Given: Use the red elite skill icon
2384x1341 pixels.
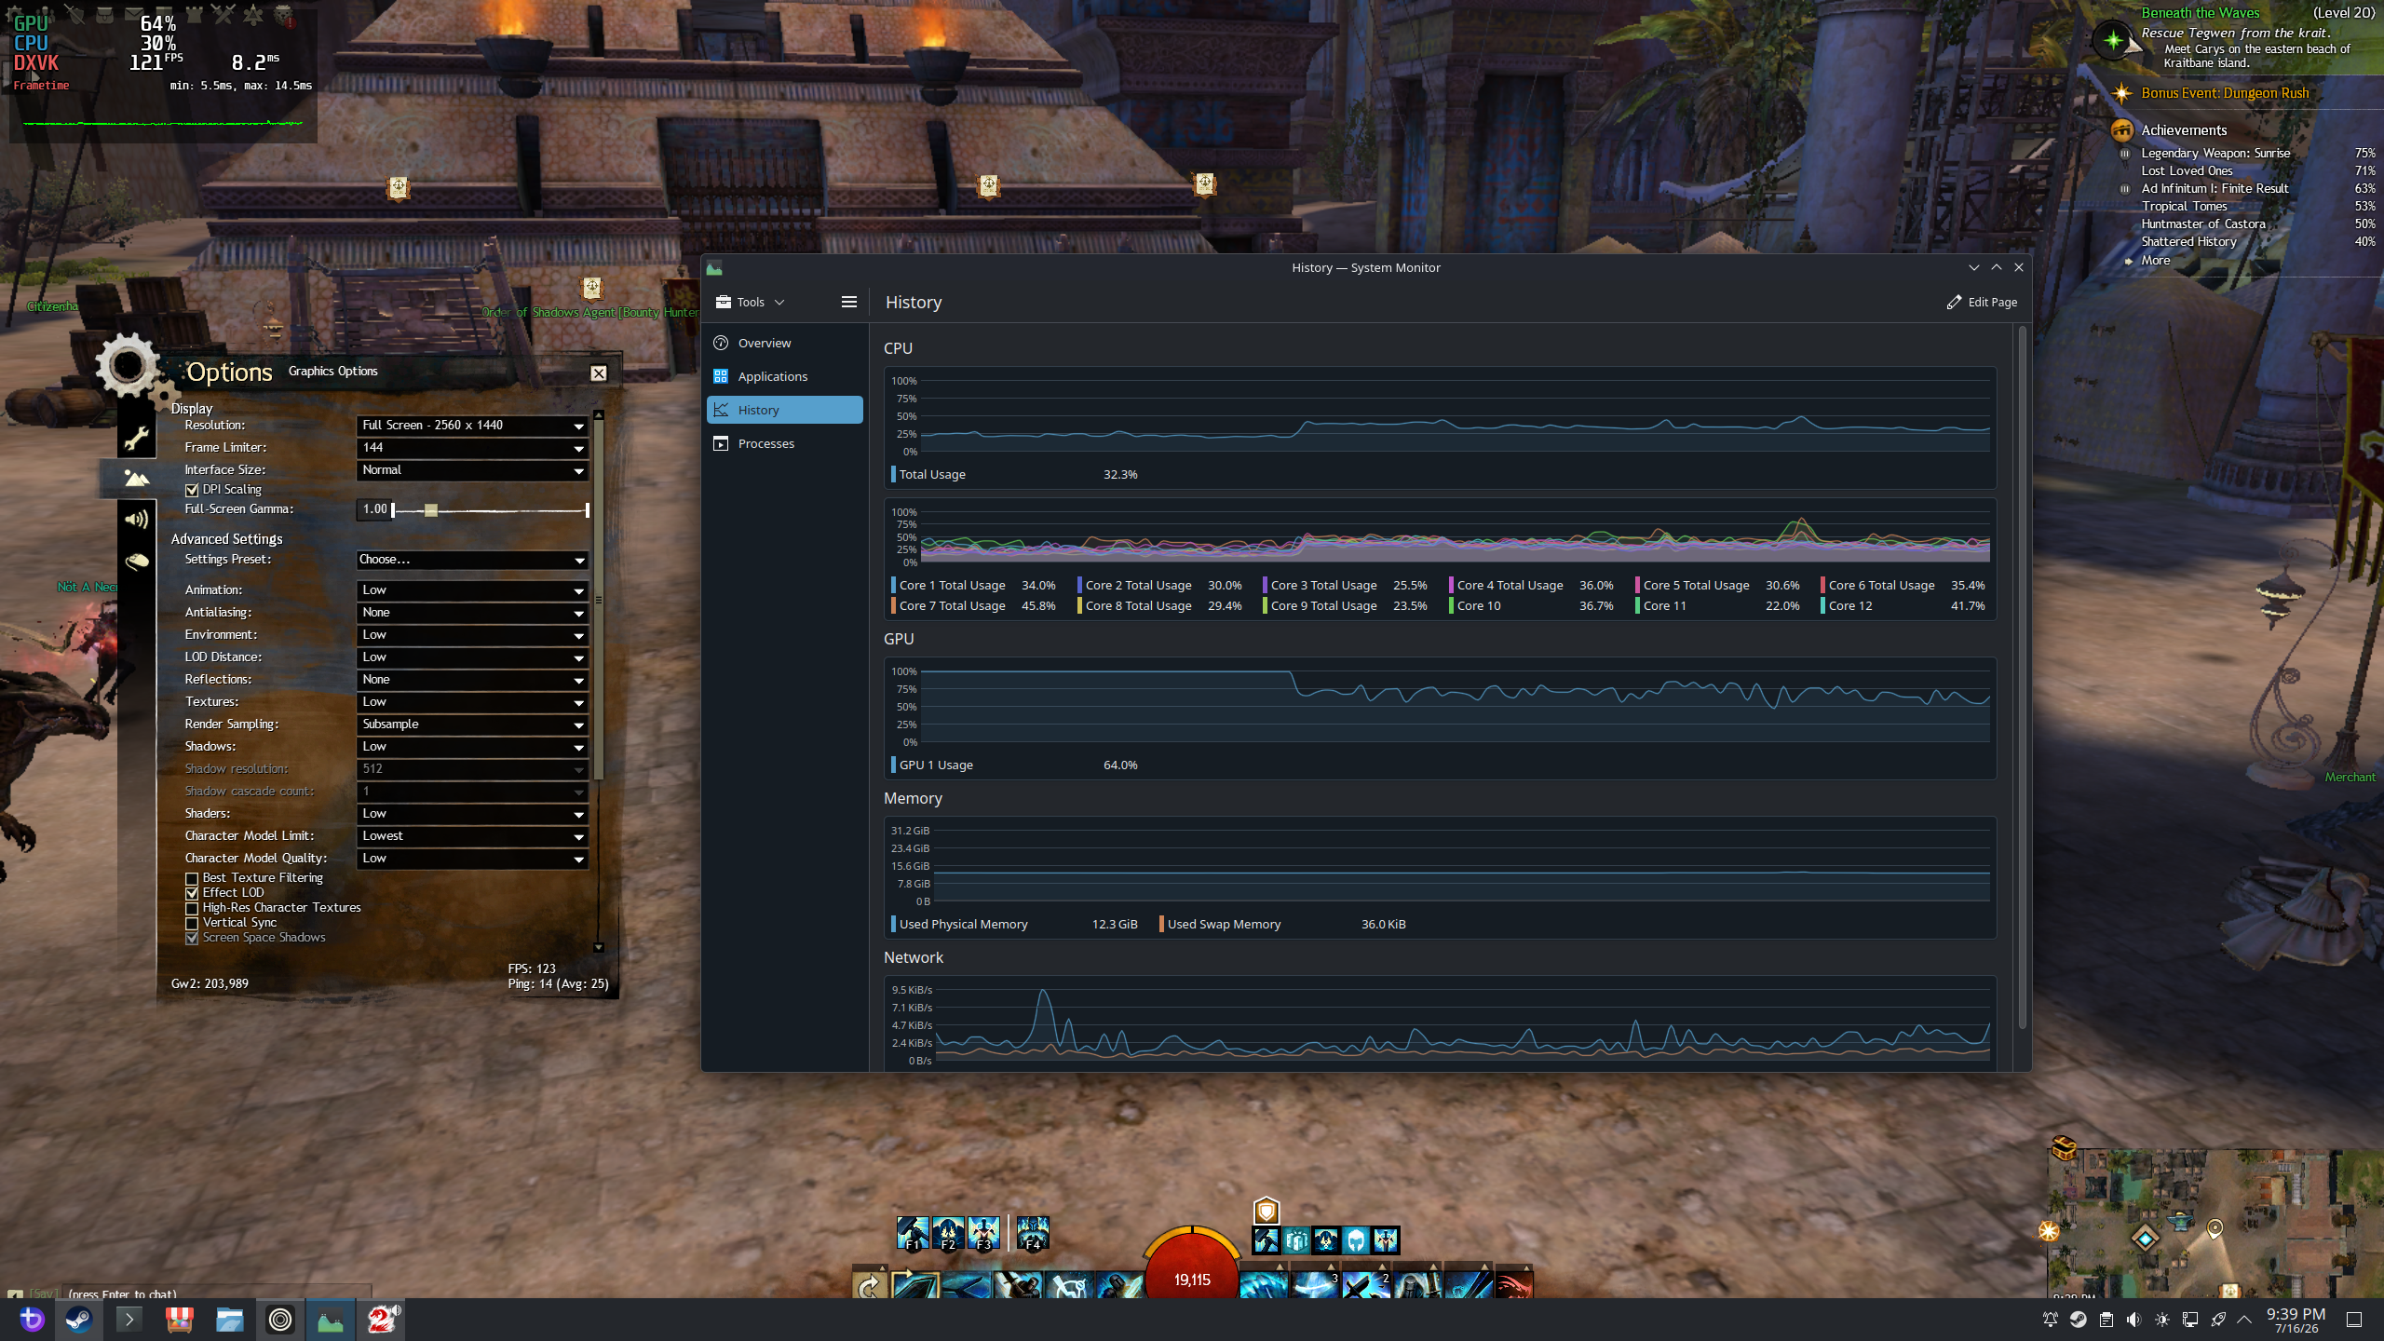Looking at the screenshot, I should tap(1514, 1283).
